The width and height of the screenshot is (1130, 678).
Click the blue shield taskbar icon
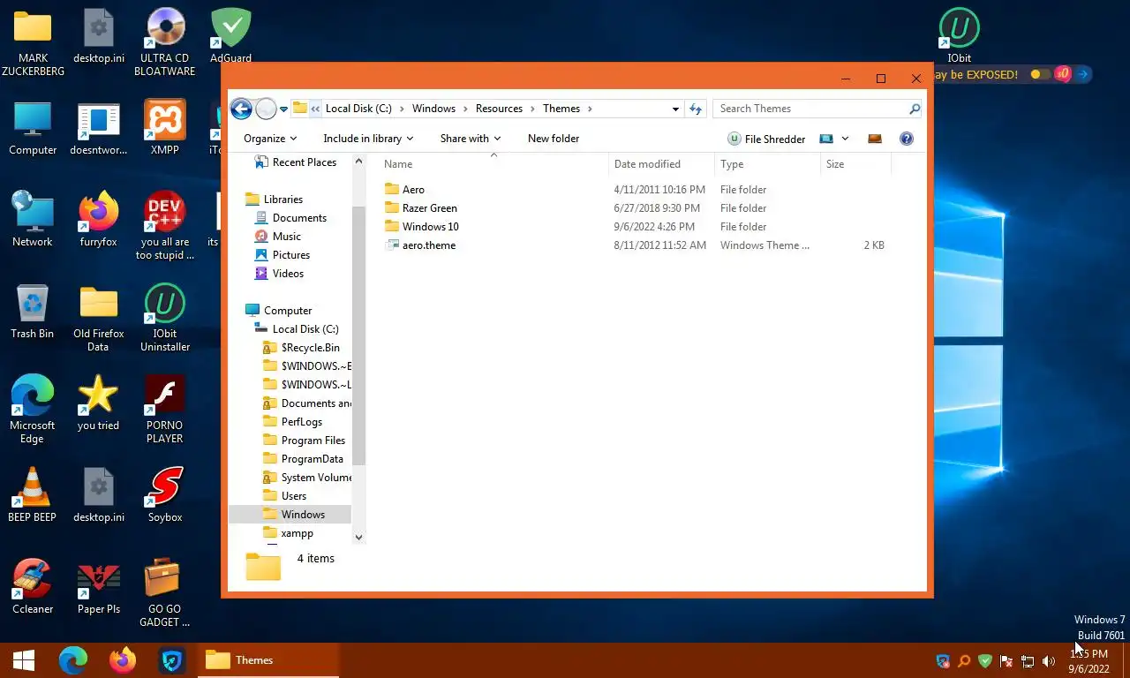(172, 660)
